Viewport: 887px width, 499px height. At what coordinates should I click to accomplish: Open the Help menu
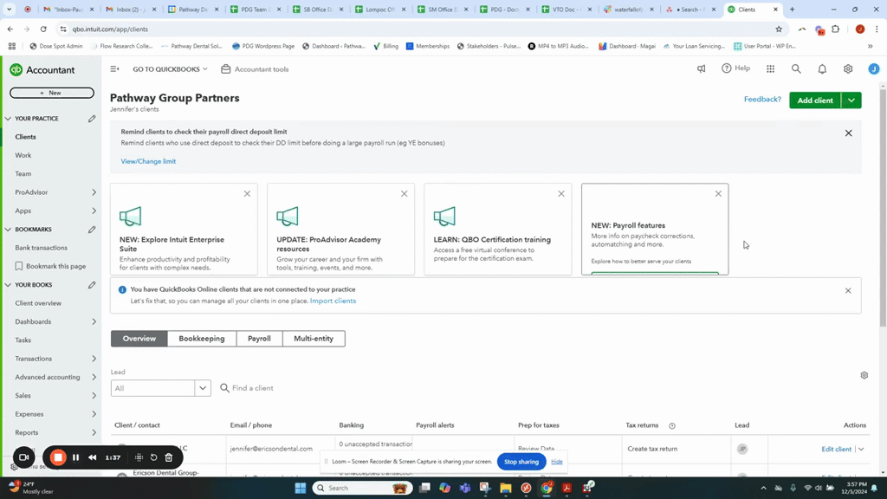(735, 68)
